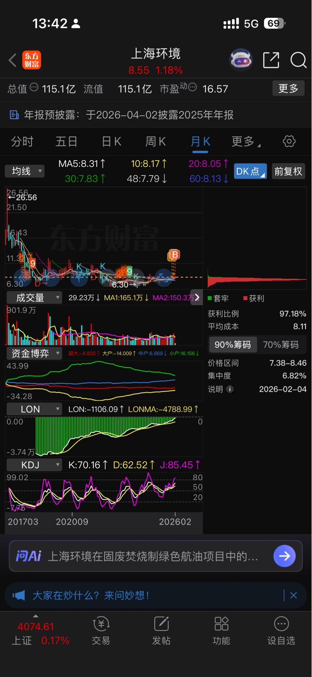Tap the 价格区间 7.38-8.46 value

pos(288,363)
